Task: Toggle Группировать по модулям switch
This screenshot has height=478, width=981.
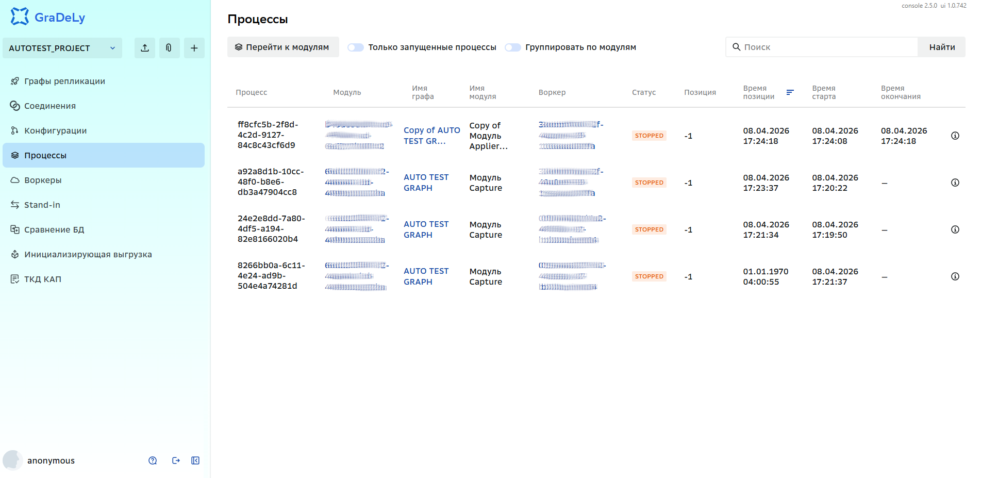Action: pyautogui.click(x=512, y=47)
